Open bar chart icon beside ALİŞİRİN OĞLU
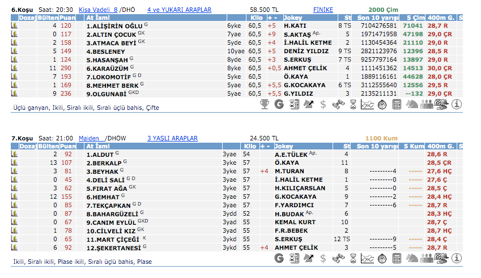The image size is (481, 278). coord(14,26)
